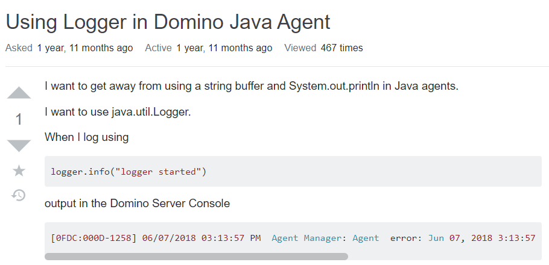Click the 'I want to use java.util.Logger.' line
The height and width of the screenshot is (265, 549).
point(118,112)
